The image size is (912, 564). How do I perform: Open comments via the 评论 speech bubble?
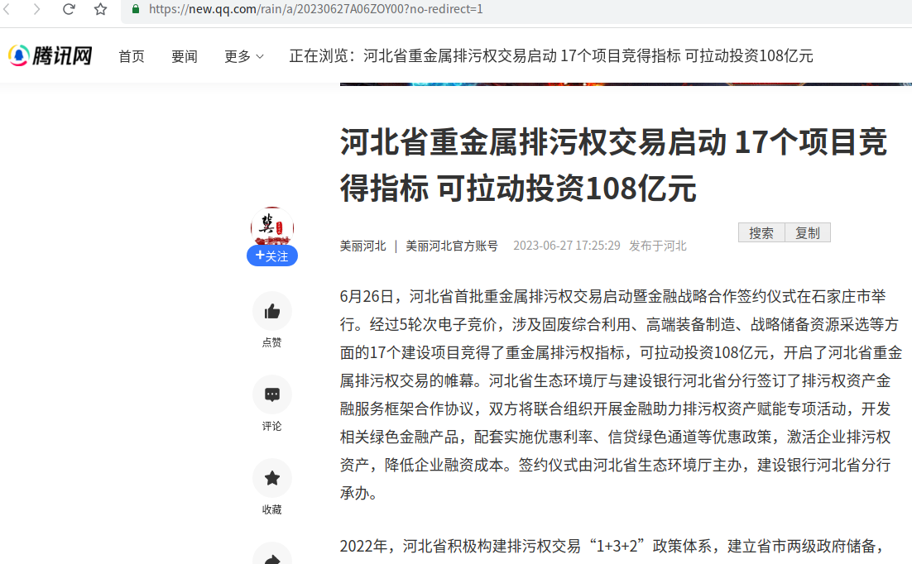(x=271, y=394)
